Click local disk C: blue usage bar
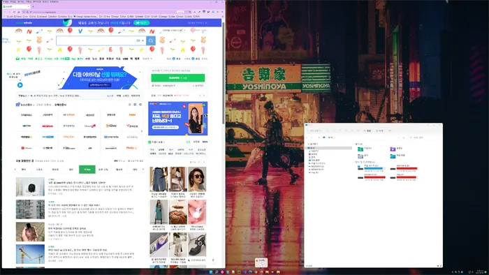The image size is (489, 275). pyautogui.click(x=374, y=168)
